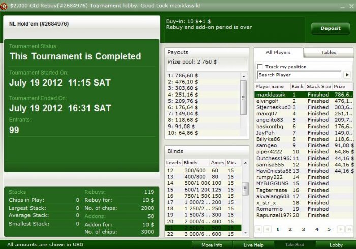Open page 3 of players
This screenshot has height=249, width=356.
303,229
